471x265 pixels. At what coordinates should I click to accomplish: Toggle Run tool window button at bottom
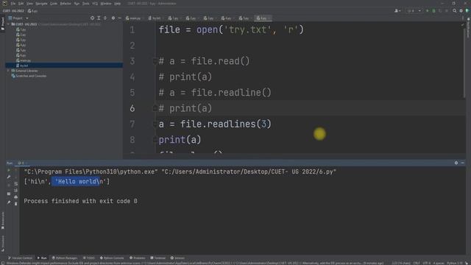(x=42, y=258)
